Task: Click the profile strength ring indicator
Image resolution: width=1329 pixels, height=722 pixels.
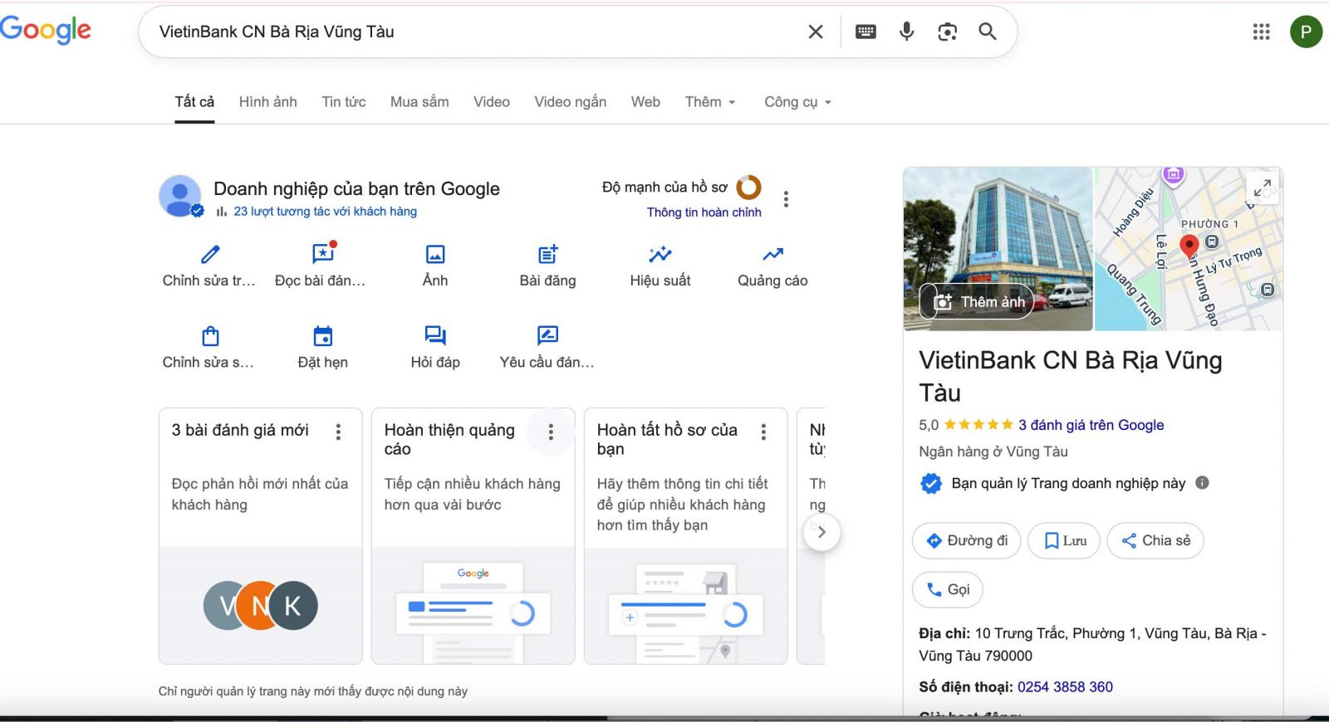Action: click(x=748, y=188)
